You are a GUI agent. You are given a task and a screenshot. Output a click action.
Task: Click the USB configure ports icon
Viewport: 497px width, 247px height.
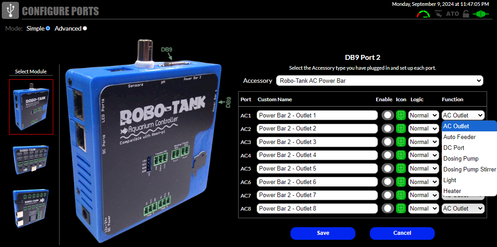10,11
